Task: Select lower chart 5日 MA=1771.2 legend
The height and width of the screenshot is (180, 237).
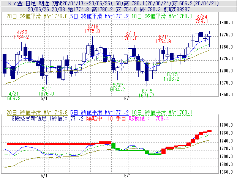Action: (100, 113)
